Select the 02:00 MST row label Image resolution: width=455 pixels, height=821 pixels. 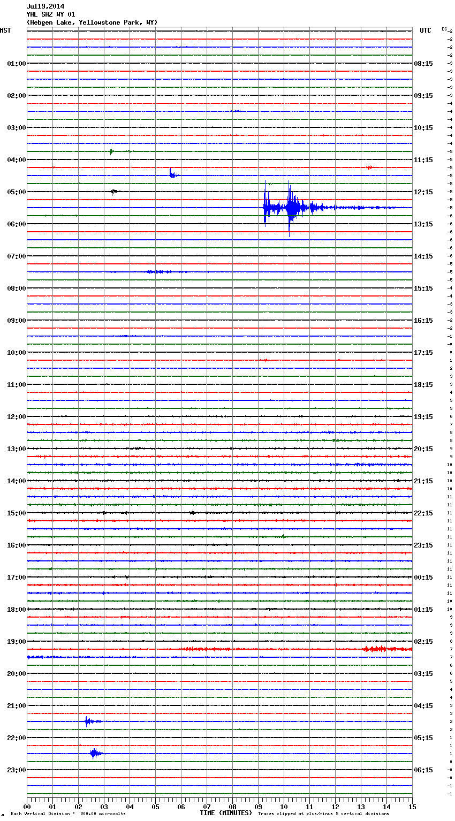tap(16, 95)
